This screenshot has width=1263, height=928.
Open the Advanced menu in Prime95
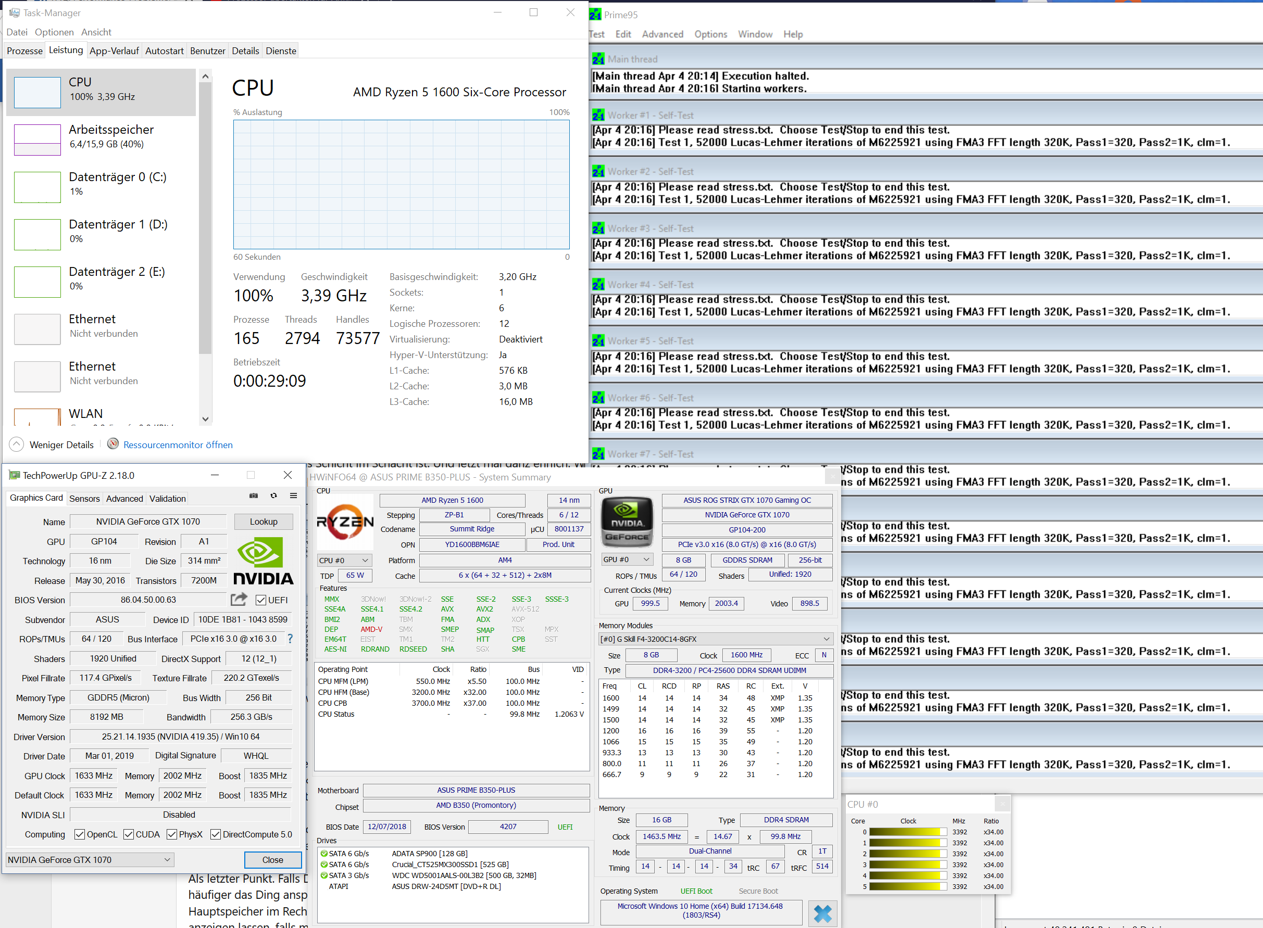tap(662, 34)
